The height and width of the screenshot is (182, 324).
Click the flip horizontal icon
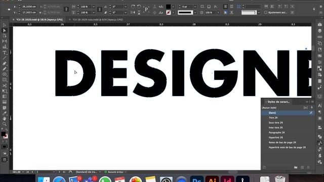point(133,13)
